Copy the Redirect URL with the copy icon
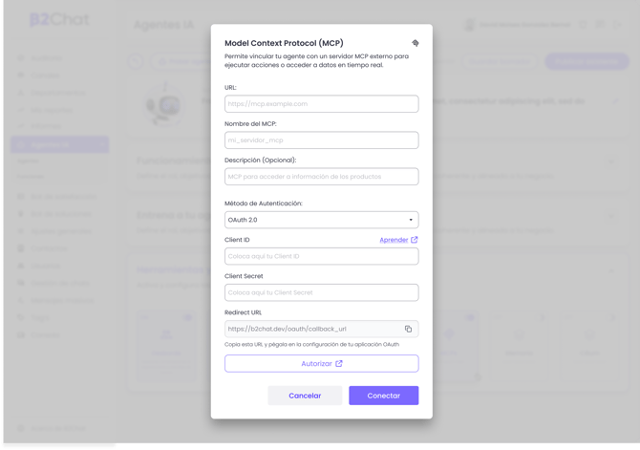The height and width of the screenshot is (450, 640). point(408,329)
